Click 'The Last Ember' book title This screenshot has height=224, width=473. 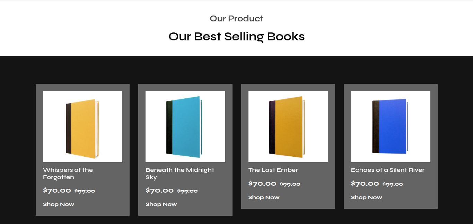(x=273, y=170)
